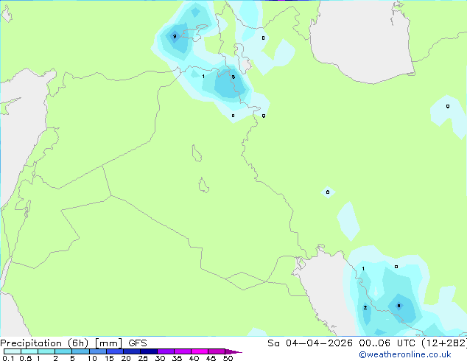
Task: Click the legend's arrow tip beyond 50
Action: pos(233,351)
